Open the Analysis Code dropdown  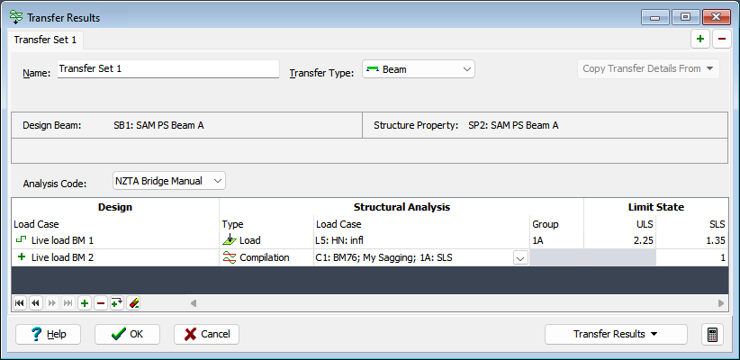pyautogui.click(x=169, y=181)
